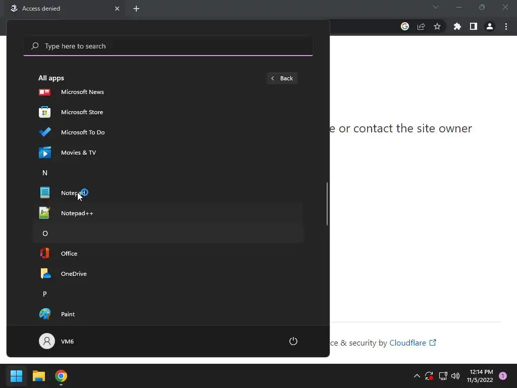Open the network tray icon
This screenshot has width=517, height=388.
pos(443,376)
